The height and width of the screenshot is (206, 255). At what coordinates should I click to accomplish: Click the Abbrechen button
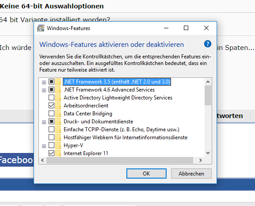[x=191, y=174]
